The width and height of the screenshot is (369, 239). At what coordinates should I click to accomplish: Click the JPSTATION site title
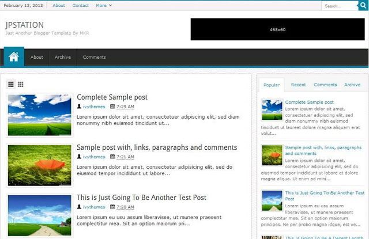[24, 25]
